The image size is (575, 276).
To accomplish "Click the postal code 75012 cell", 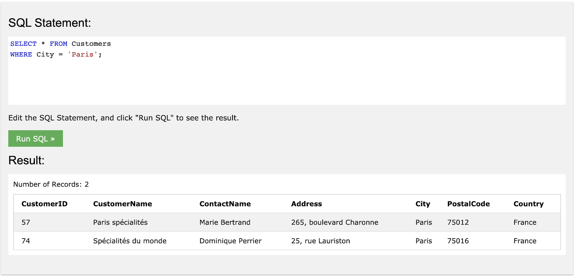I will (x=458, y=222).
